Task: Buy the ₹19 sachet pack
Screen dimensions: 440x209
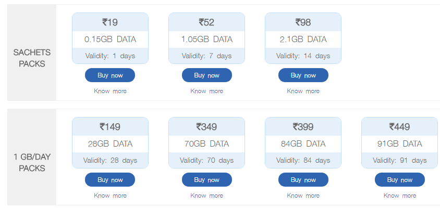Action: (110, 75)
